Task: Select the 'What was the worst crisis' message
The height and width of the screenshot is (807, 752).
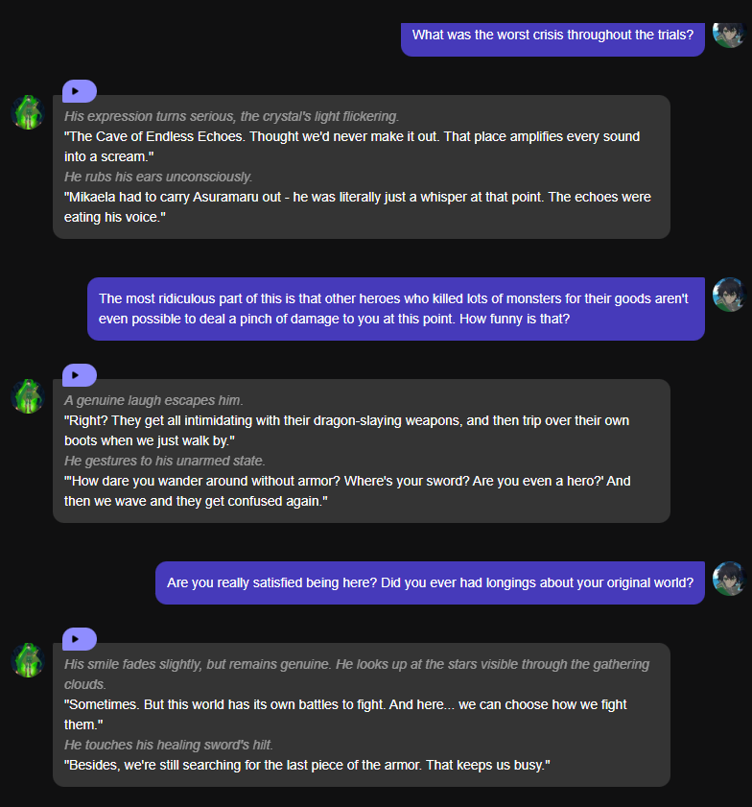Action: [x=552, y=35]
